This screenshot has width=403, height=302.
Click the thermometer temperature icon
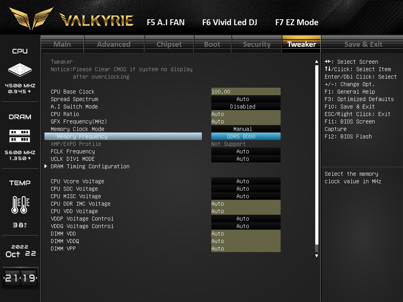point(20,205)
